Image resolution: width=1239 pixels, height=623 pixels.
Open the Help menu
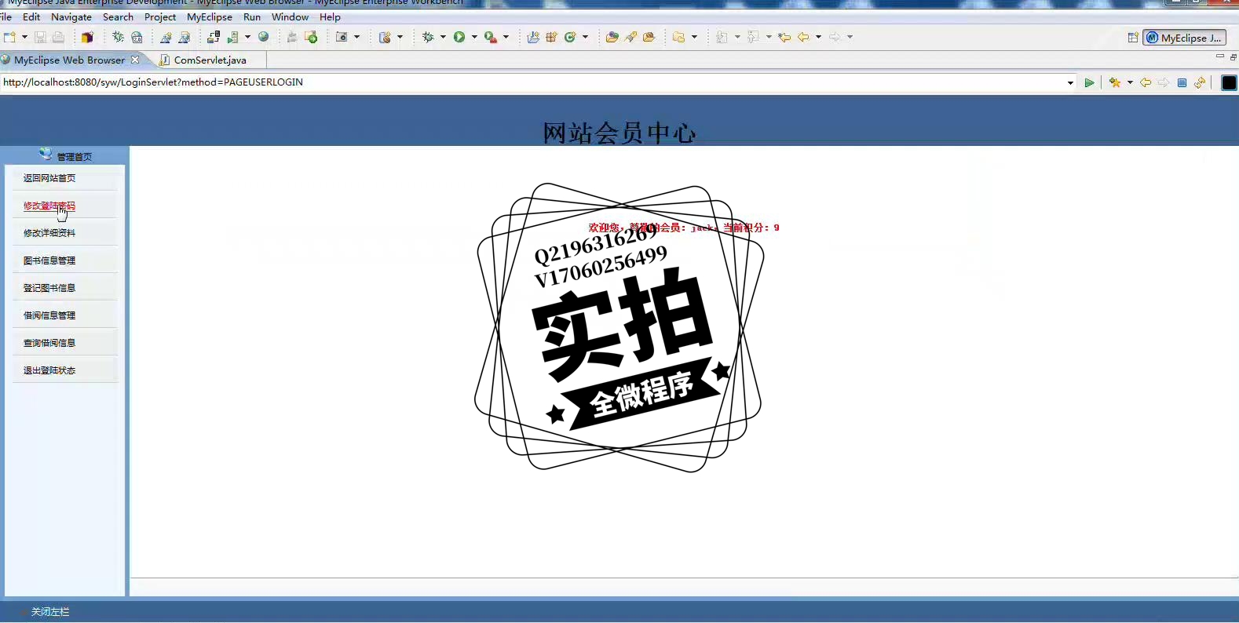(330, 16)
